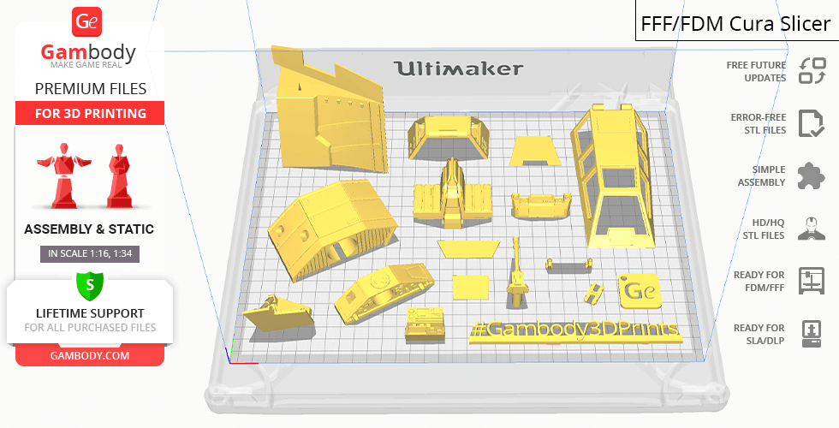Select the Ready for FDM/FFF printer icon

click(x=811, y=281)
